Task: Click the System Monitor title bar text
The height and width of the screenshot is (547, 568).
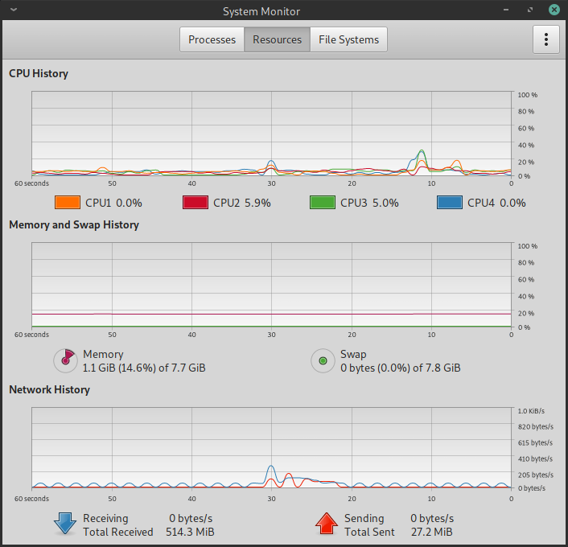Action: [x=261, y=11]
